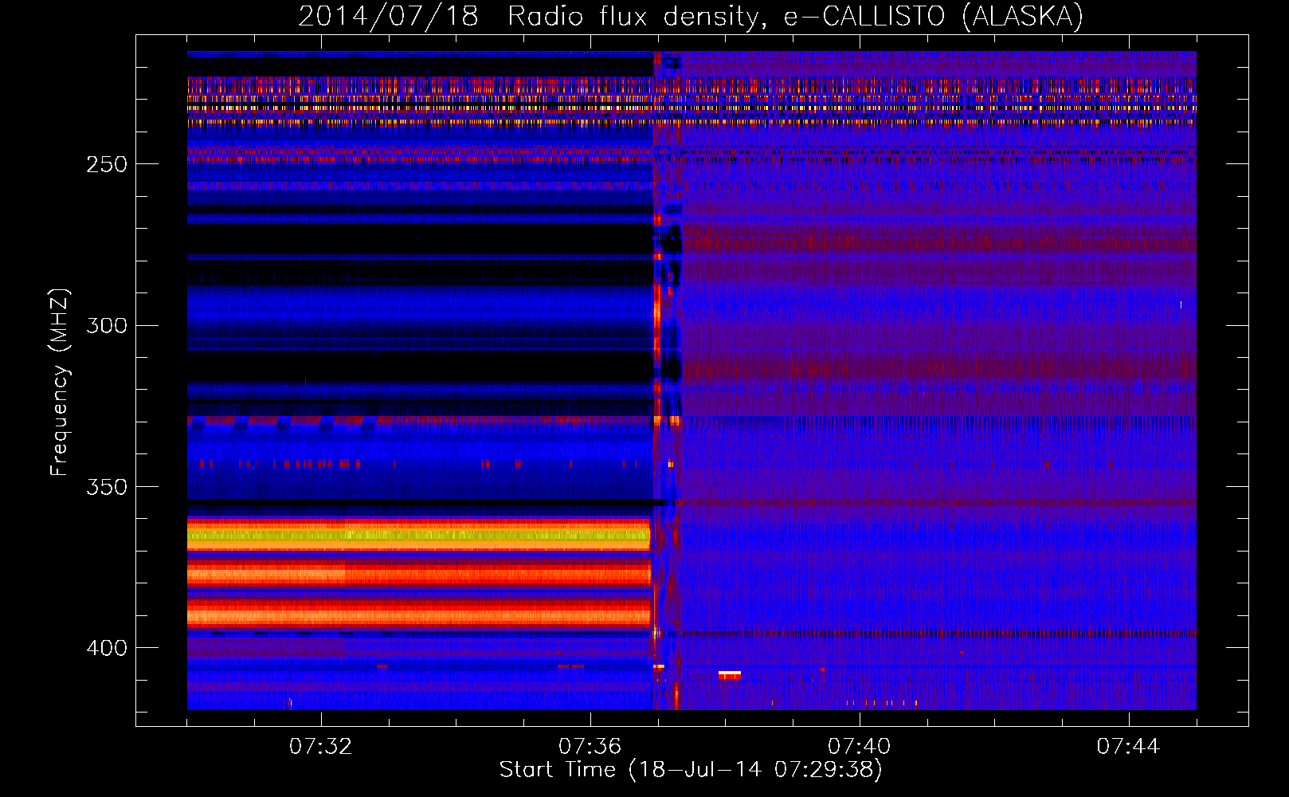Click the 07:36 time tick label
1289x797 pixels.
coord(590,746)
